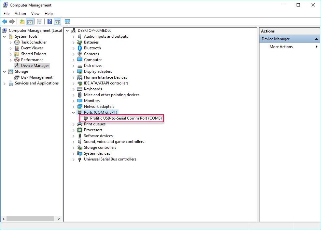321x230 pixels.
Task: Open the Action menu
Action: click(20, 13)
